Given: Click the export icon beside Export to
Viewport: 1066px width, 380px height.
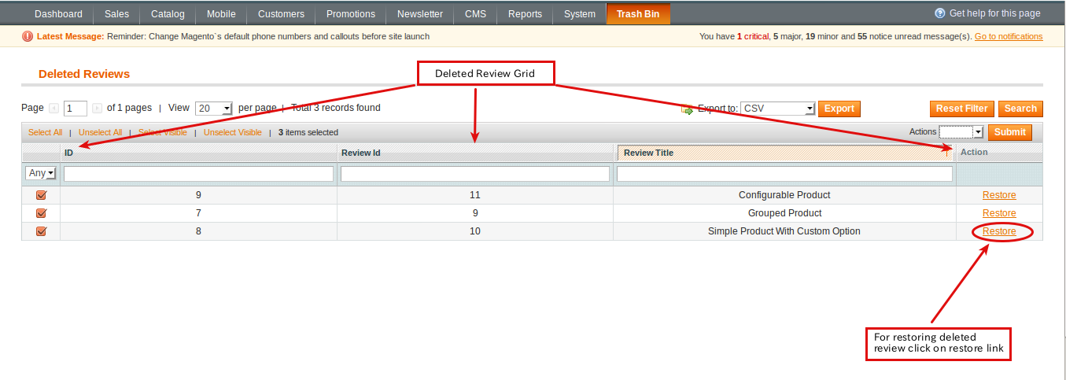Looking at the screenshot, I should [x=687, y=109].
